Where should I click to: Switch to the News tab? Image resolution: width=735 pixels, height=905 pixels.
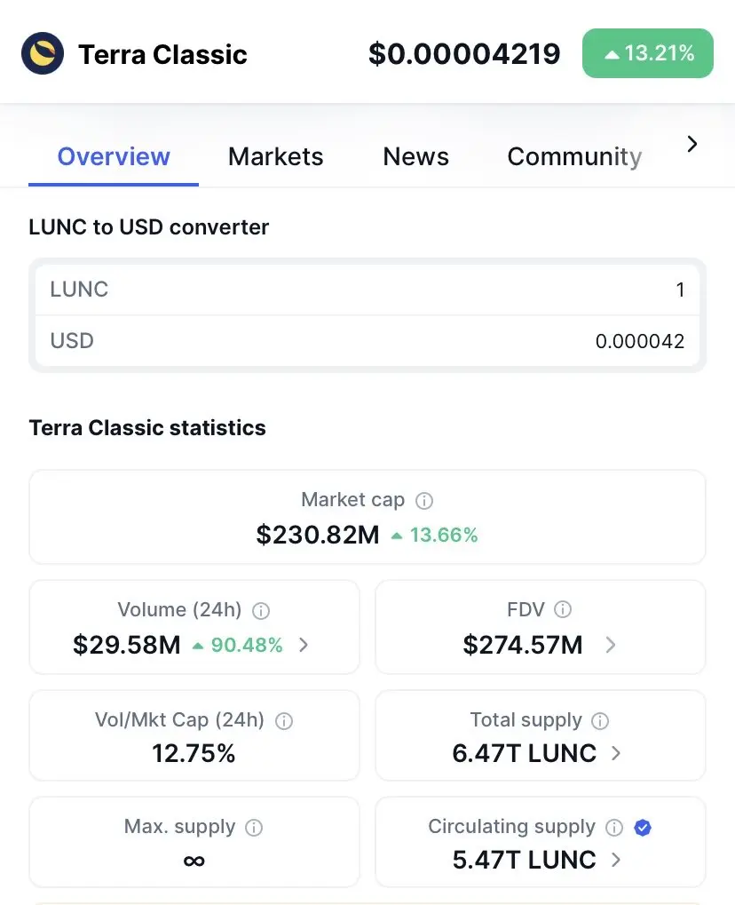point(416,156)
